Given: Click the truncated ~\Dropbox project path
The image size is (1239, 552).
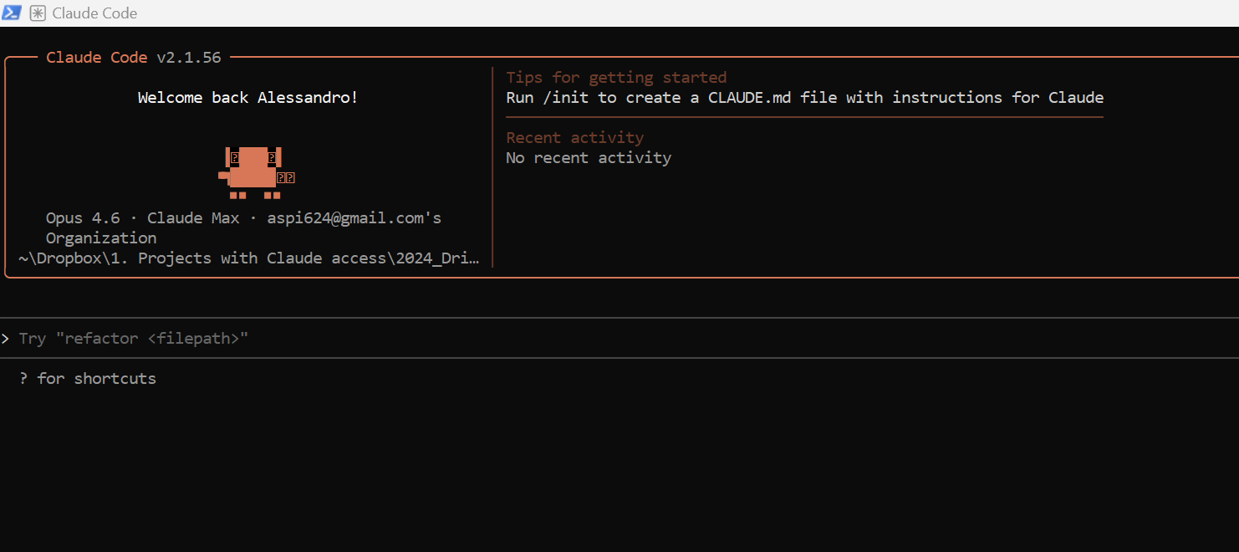Looking at the screenshot, I should (x=249, y=258).
